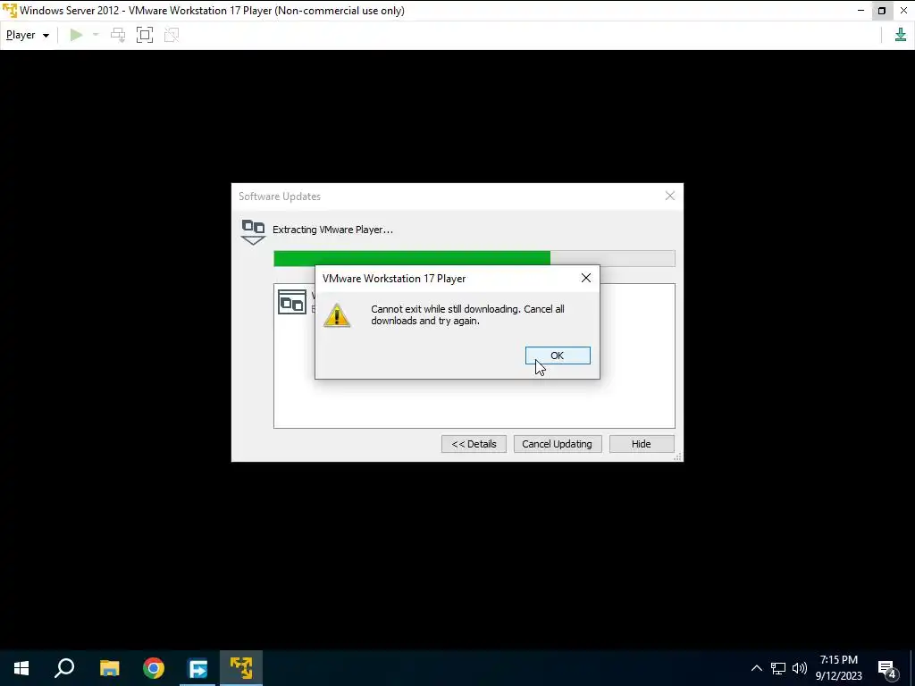Launch Google Chrome from the taskbar
915x686 pixels.
pyautogui.click(x=154, y=668)
